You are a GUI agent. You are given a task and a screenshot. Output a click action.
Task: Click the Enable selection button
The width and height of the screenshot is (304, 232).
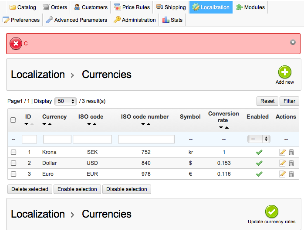[77, 189]
